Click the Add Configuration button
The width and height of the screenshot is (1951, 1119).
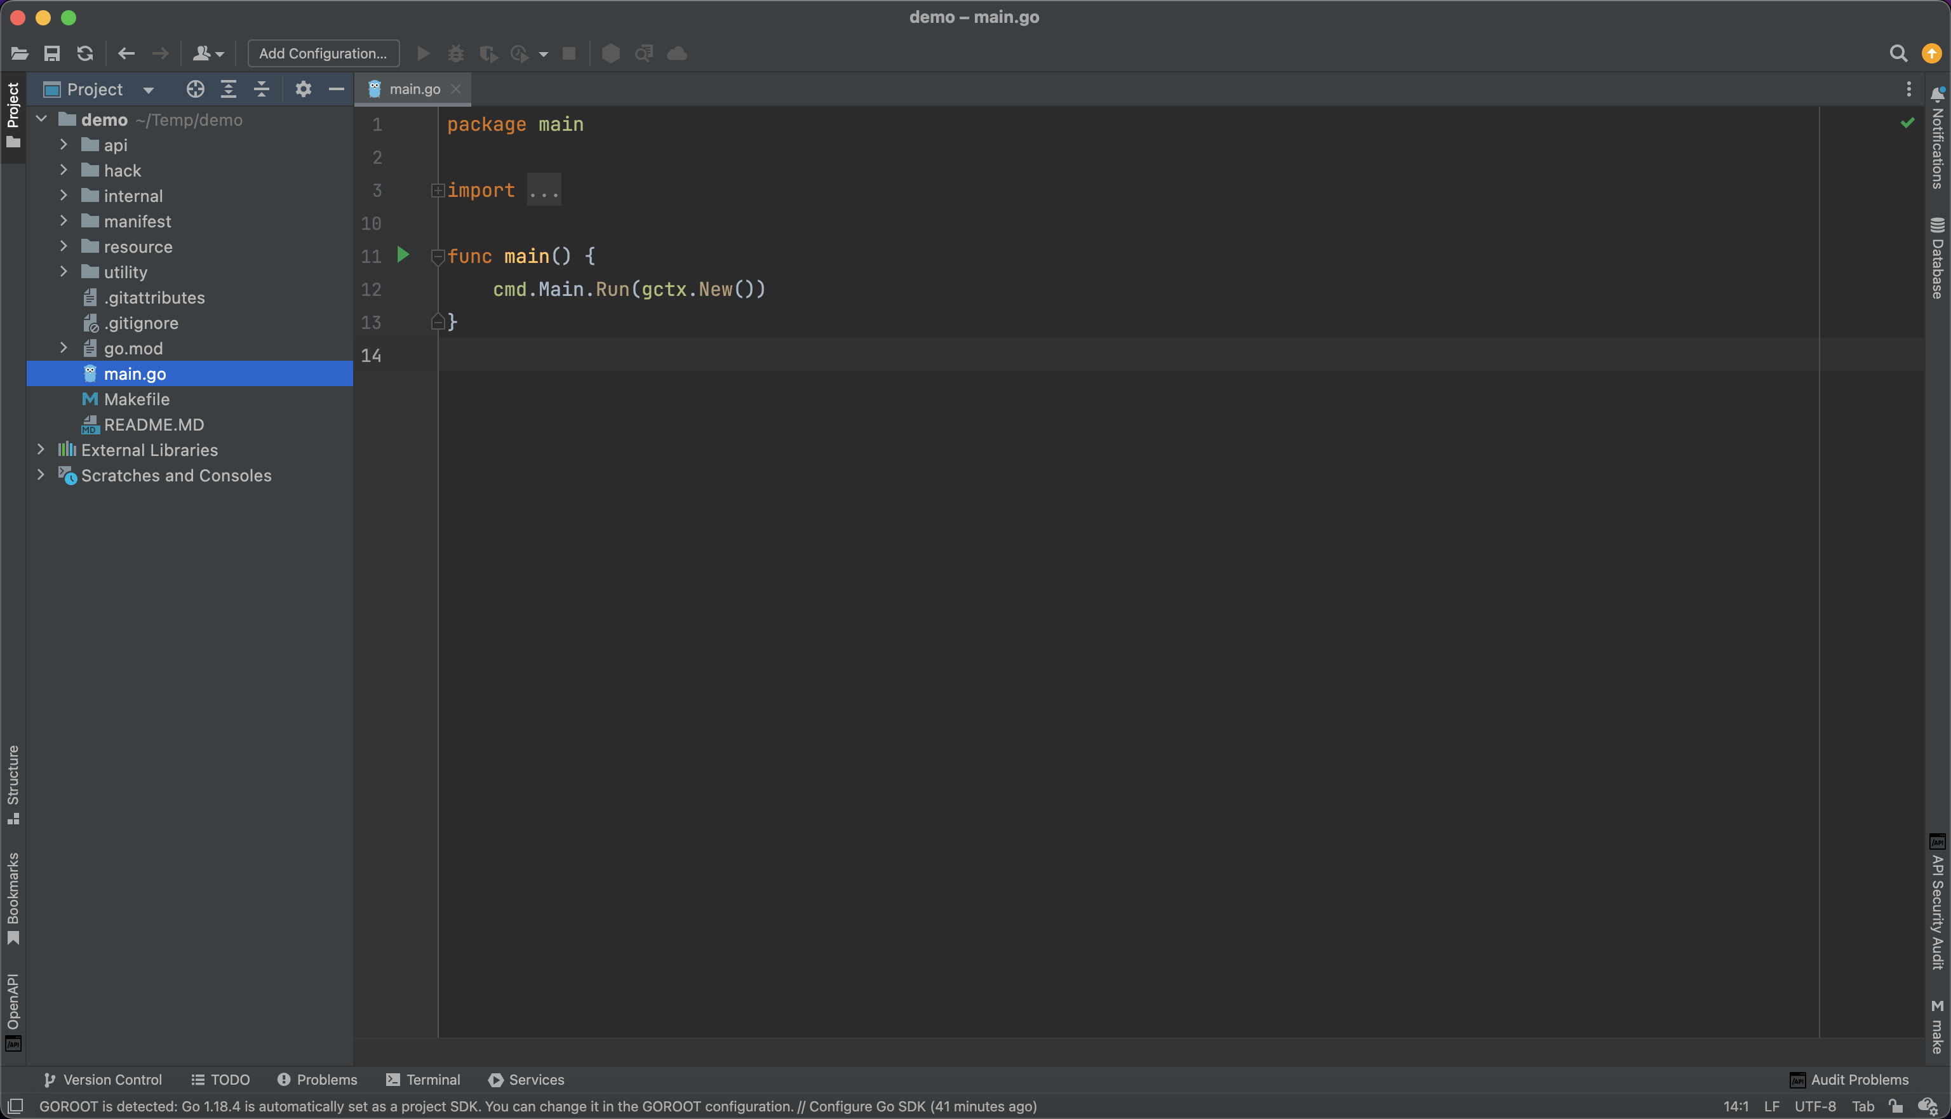pyautogui.click(x=323, y=53)
